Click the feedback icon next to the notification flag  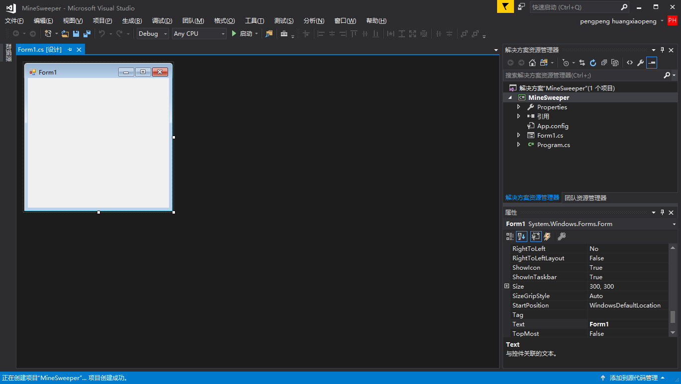pos(521,6)
